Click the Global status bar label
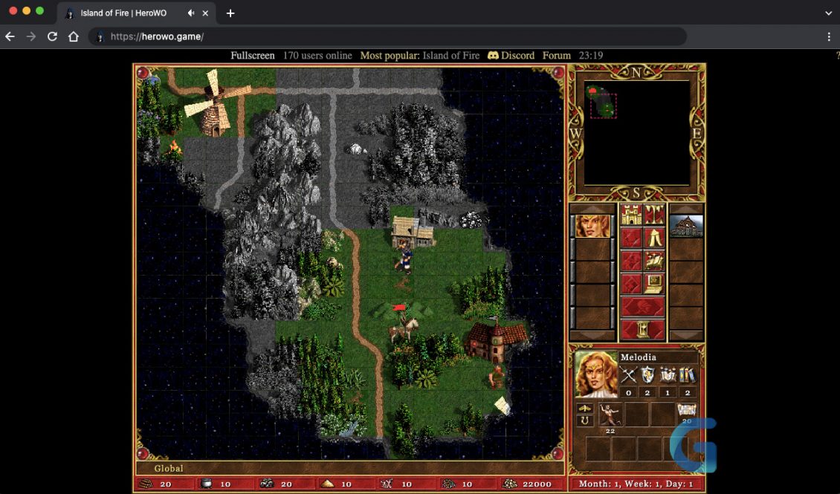Image resolution: width=840 pixels, height=494 pixels. pos(169,468)
